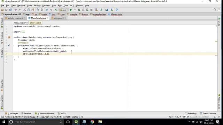Open the TODO tool window
Screen dimensions: 223x125
[x=62, y=114]
